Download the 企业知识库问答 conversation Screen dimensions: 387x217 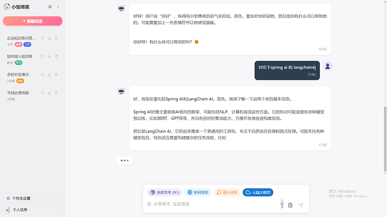click(49, 38)
